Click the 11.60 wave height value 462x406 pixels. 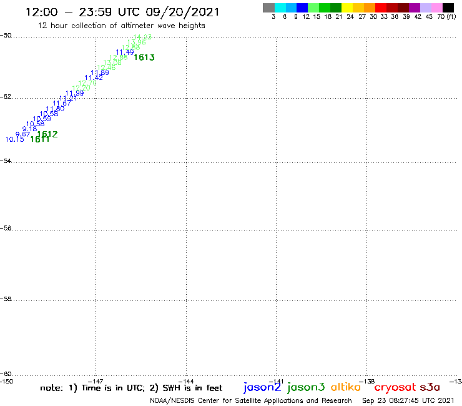point(55,109)
